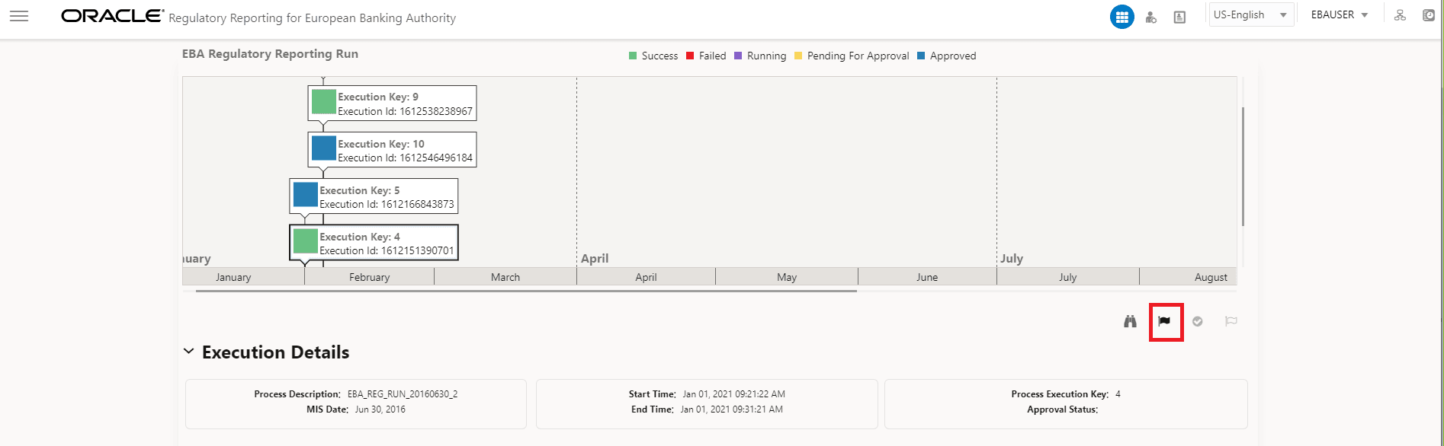The width and height of the screenshot is (1444, 446).
Task: Open the reports document icon in header
Action: click(x=1179, y=17)
